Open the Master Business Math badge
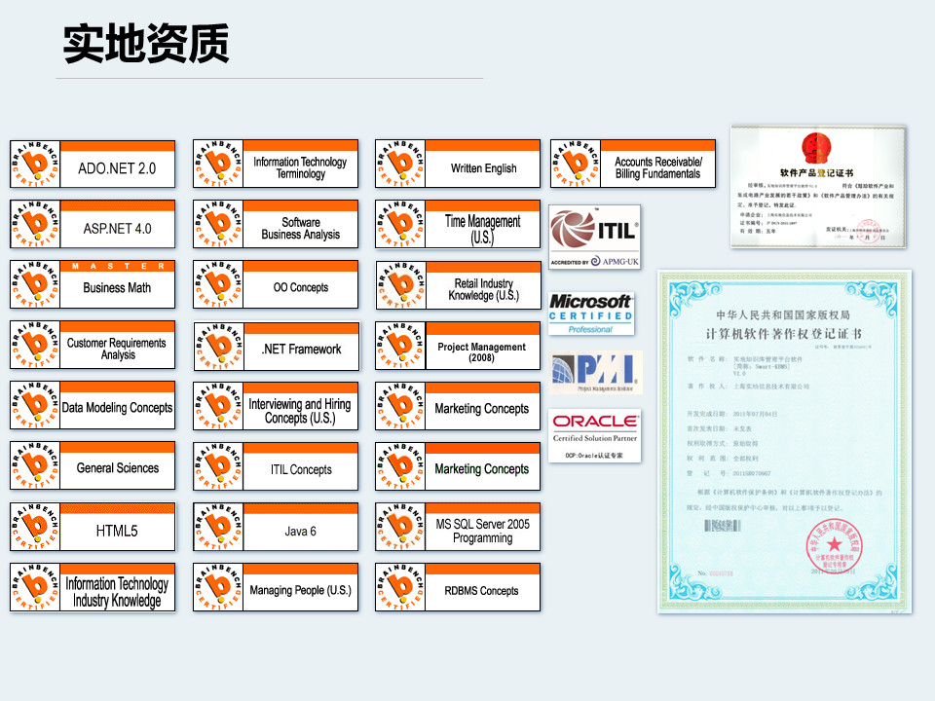 [93, 284]
